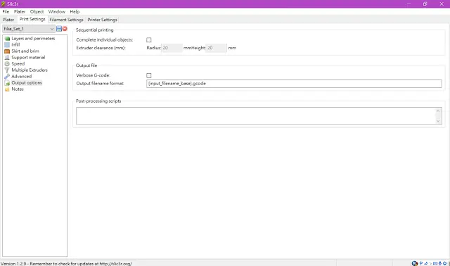Click the Slic3r app icon in title bar
This screenshot has width=450, height=266.
[x=3, y=4]
